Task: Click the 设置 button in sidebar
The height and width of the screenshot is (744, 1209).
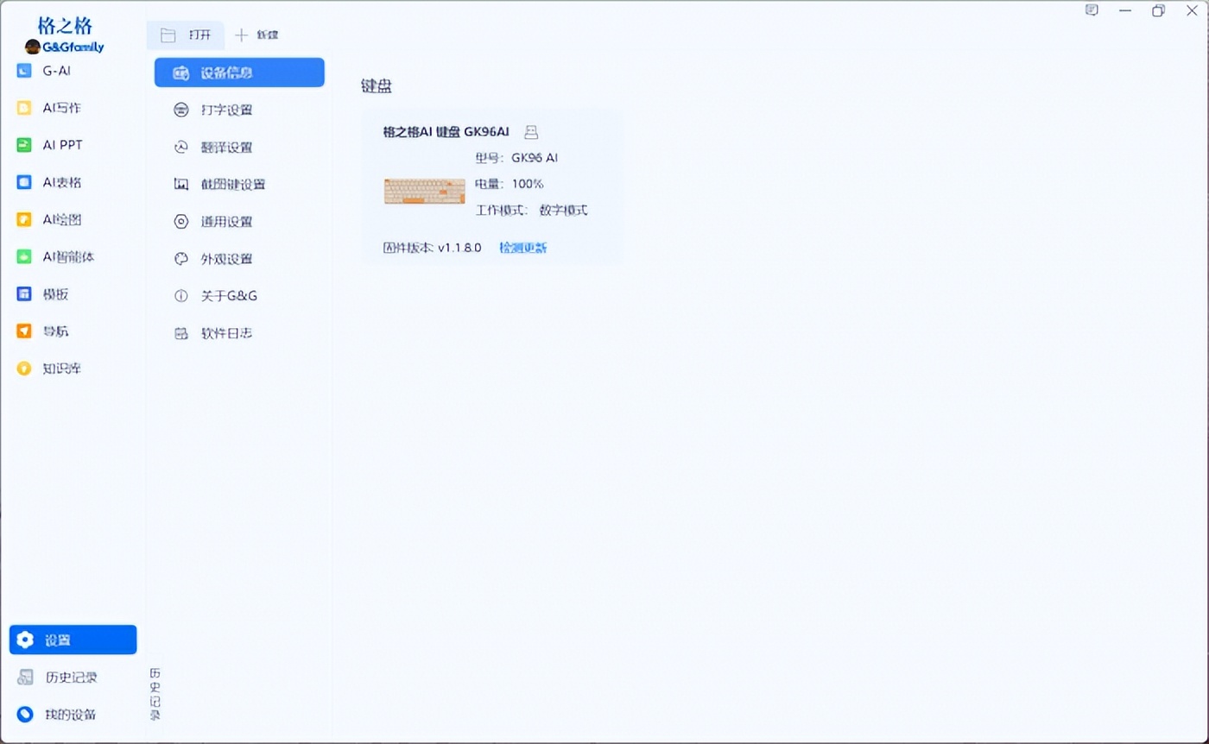Action: coord(73,640)
